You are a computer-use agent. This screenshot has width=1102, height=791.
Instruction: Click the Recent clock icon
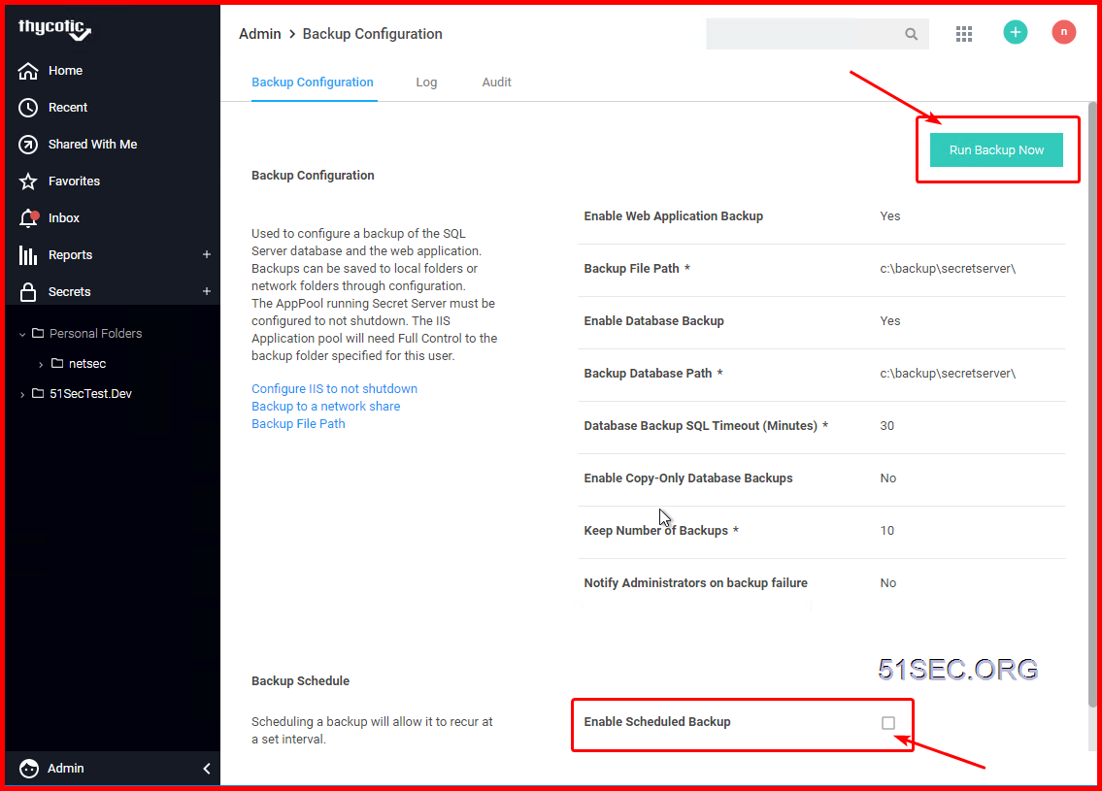(x=28, y=108)
